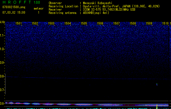This screenshot has height=109, width=171.
Task: Click the meteor echo spot near 1509
Action: tap(157, 84)
